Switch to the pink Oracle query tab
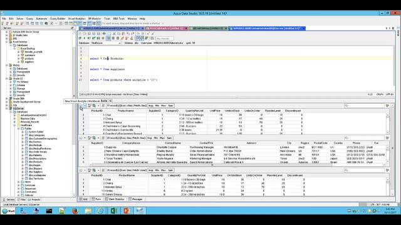This screenshot has height=225, width=401. (166, 28)
